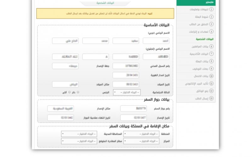Click the الاسم الرباعي (إنجليزي) label

[x=158, y=49]
